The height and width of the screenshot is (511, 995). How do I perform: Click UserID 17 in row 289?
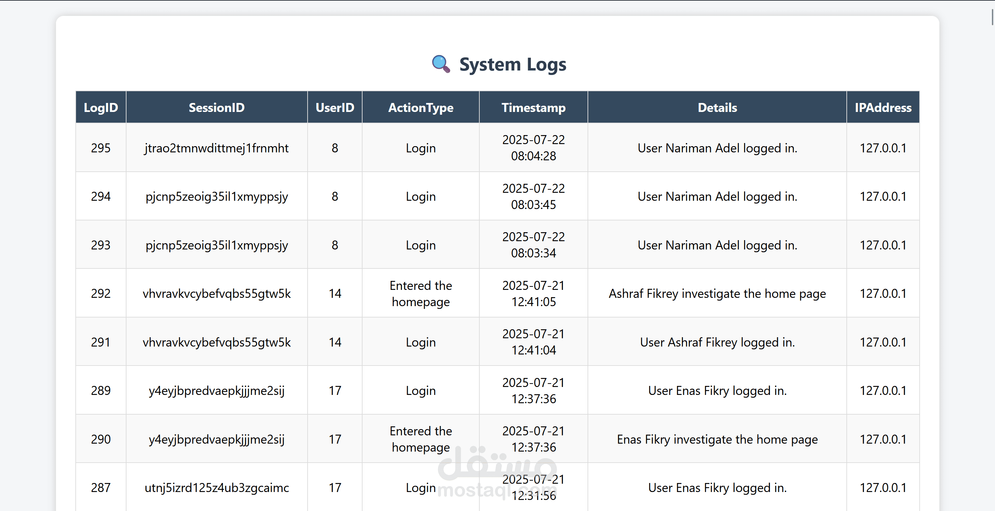coord(335,390)
